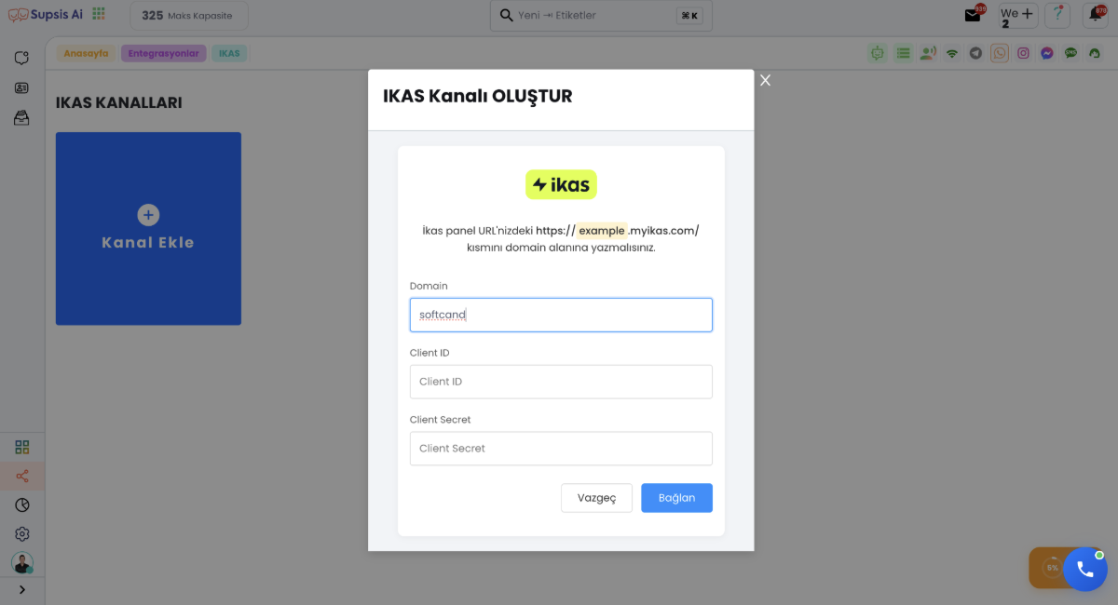The image size is (1118, 605).
Task: Click the search bar Yeni Etiketler
Action: coord(601,16)
